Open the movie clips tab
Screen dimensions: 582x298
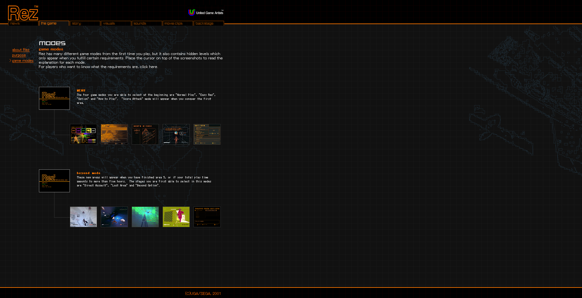click(178, 23)
